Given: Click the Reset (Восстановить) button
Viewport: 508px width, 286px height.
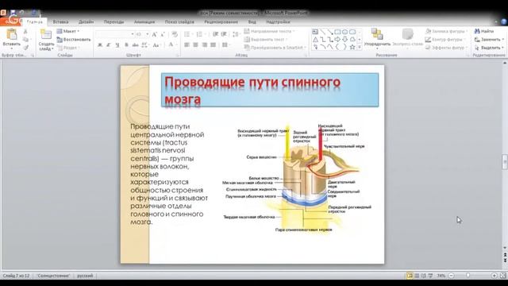Looking at the screenshot, I should 74,39.
